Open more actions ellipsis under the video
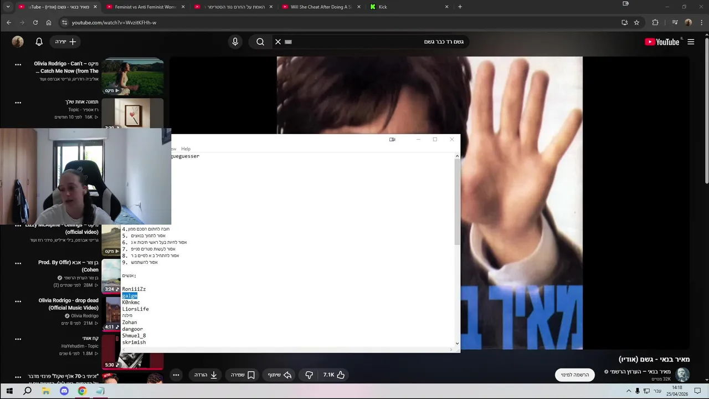The image size is (709, 399). (x=176, y=375)
